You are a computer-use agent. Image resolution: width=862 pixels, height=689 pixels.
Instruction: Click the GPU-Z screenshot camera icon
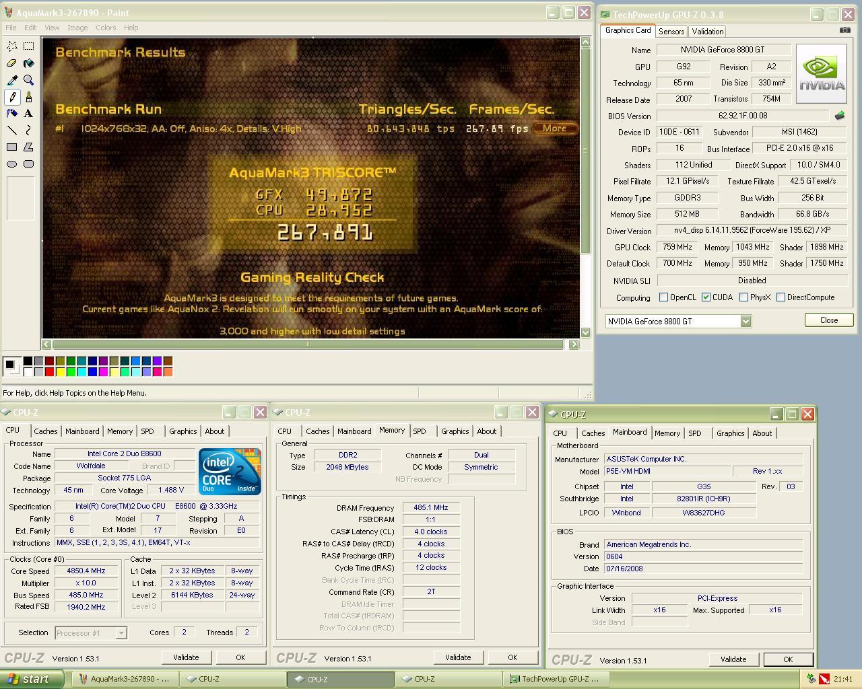click(x=844, y=30)
